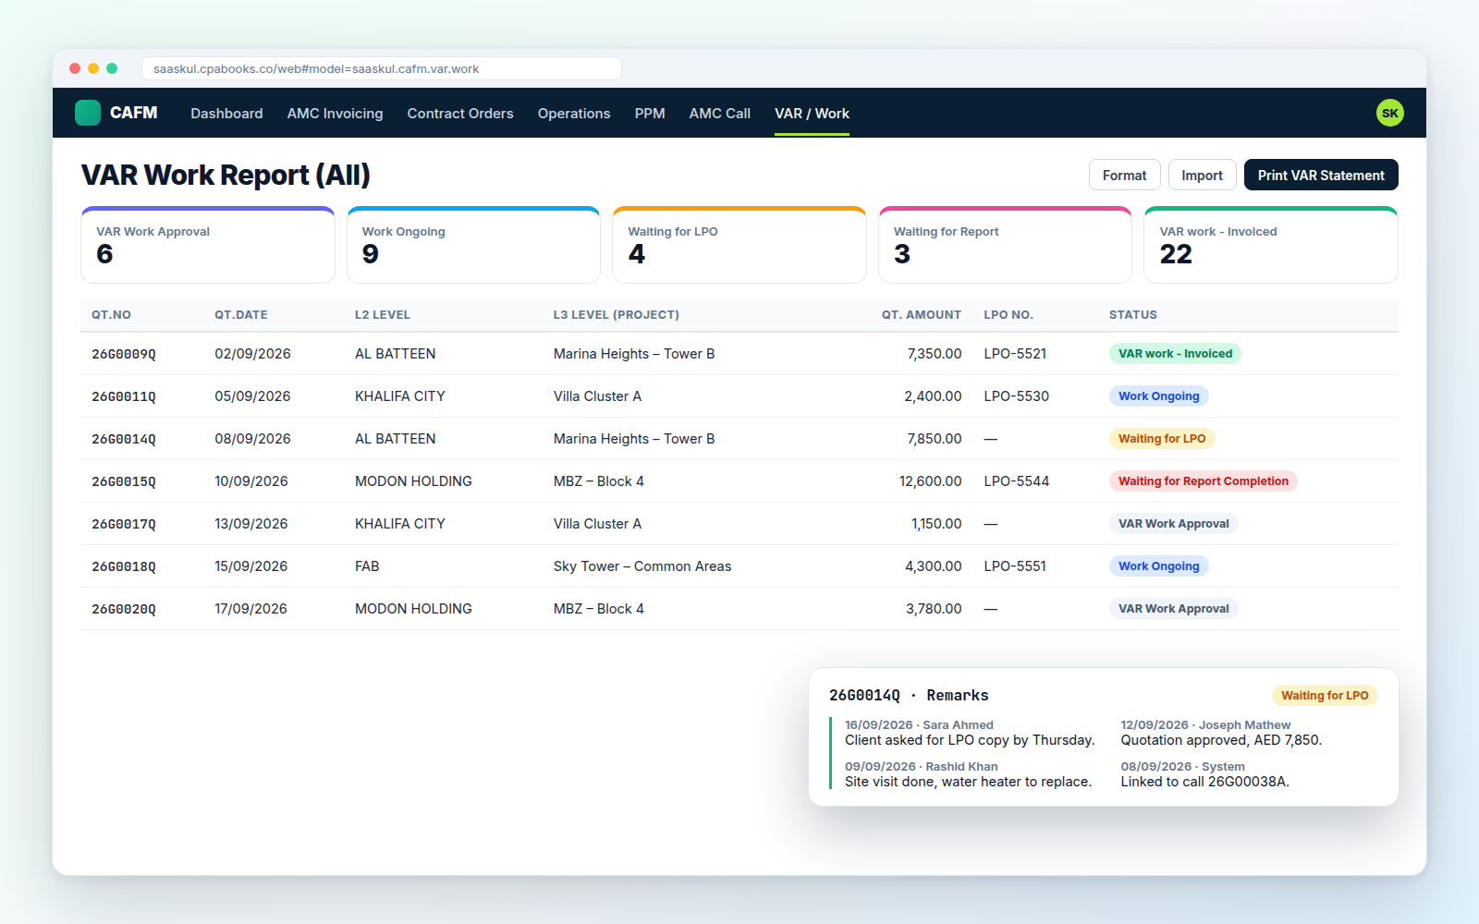
Task: Open the Work Ongoing summary card
Action: pos(473,245)
